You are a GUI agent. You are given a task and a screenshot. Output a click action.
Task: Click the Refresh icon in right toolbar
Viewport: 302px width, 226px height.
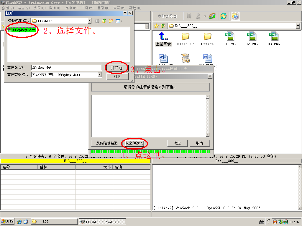tap(224, 16)
